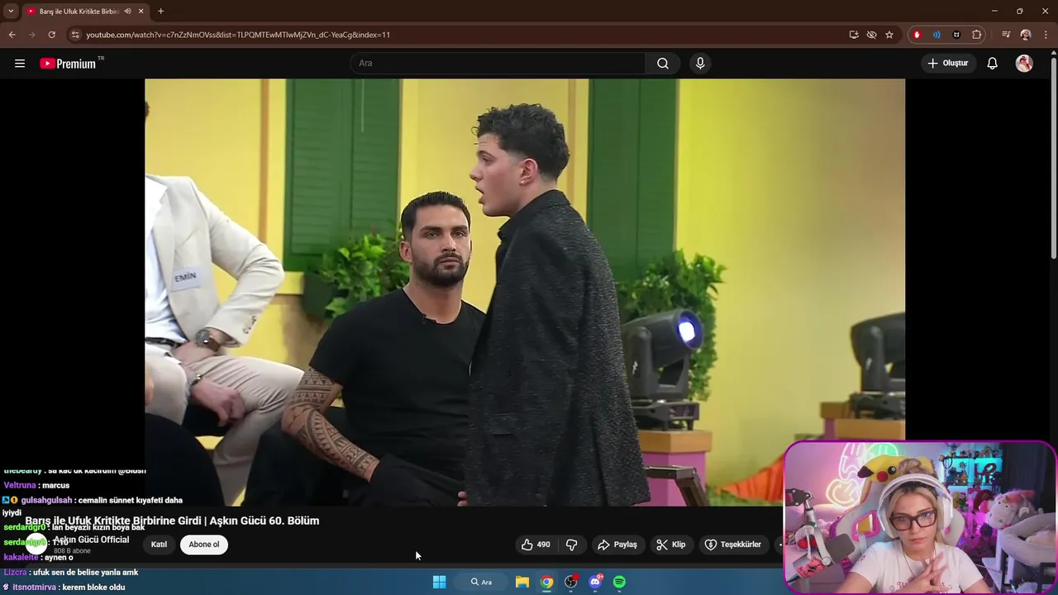Image resolution: width=1058 pixels, height=595 pixels.
Task: Expand the tab search dropdown arrow
Action: pyautogui.click(x=11, y=12)
